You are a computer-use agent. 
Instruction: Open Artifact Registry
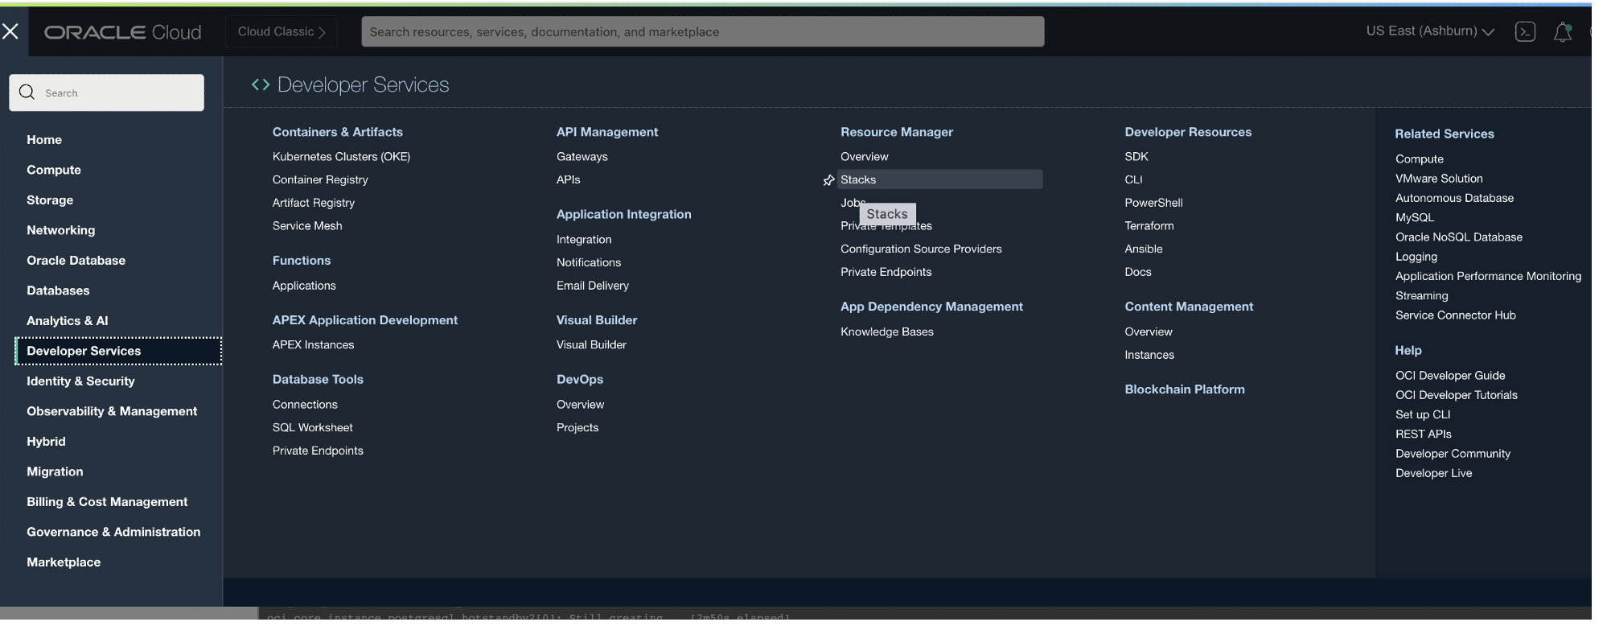coord(314,203)
